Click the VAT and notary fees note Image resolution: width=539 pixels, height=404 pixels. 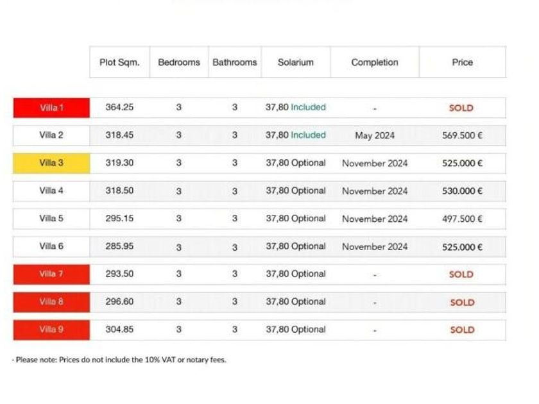tap(120, 360)
